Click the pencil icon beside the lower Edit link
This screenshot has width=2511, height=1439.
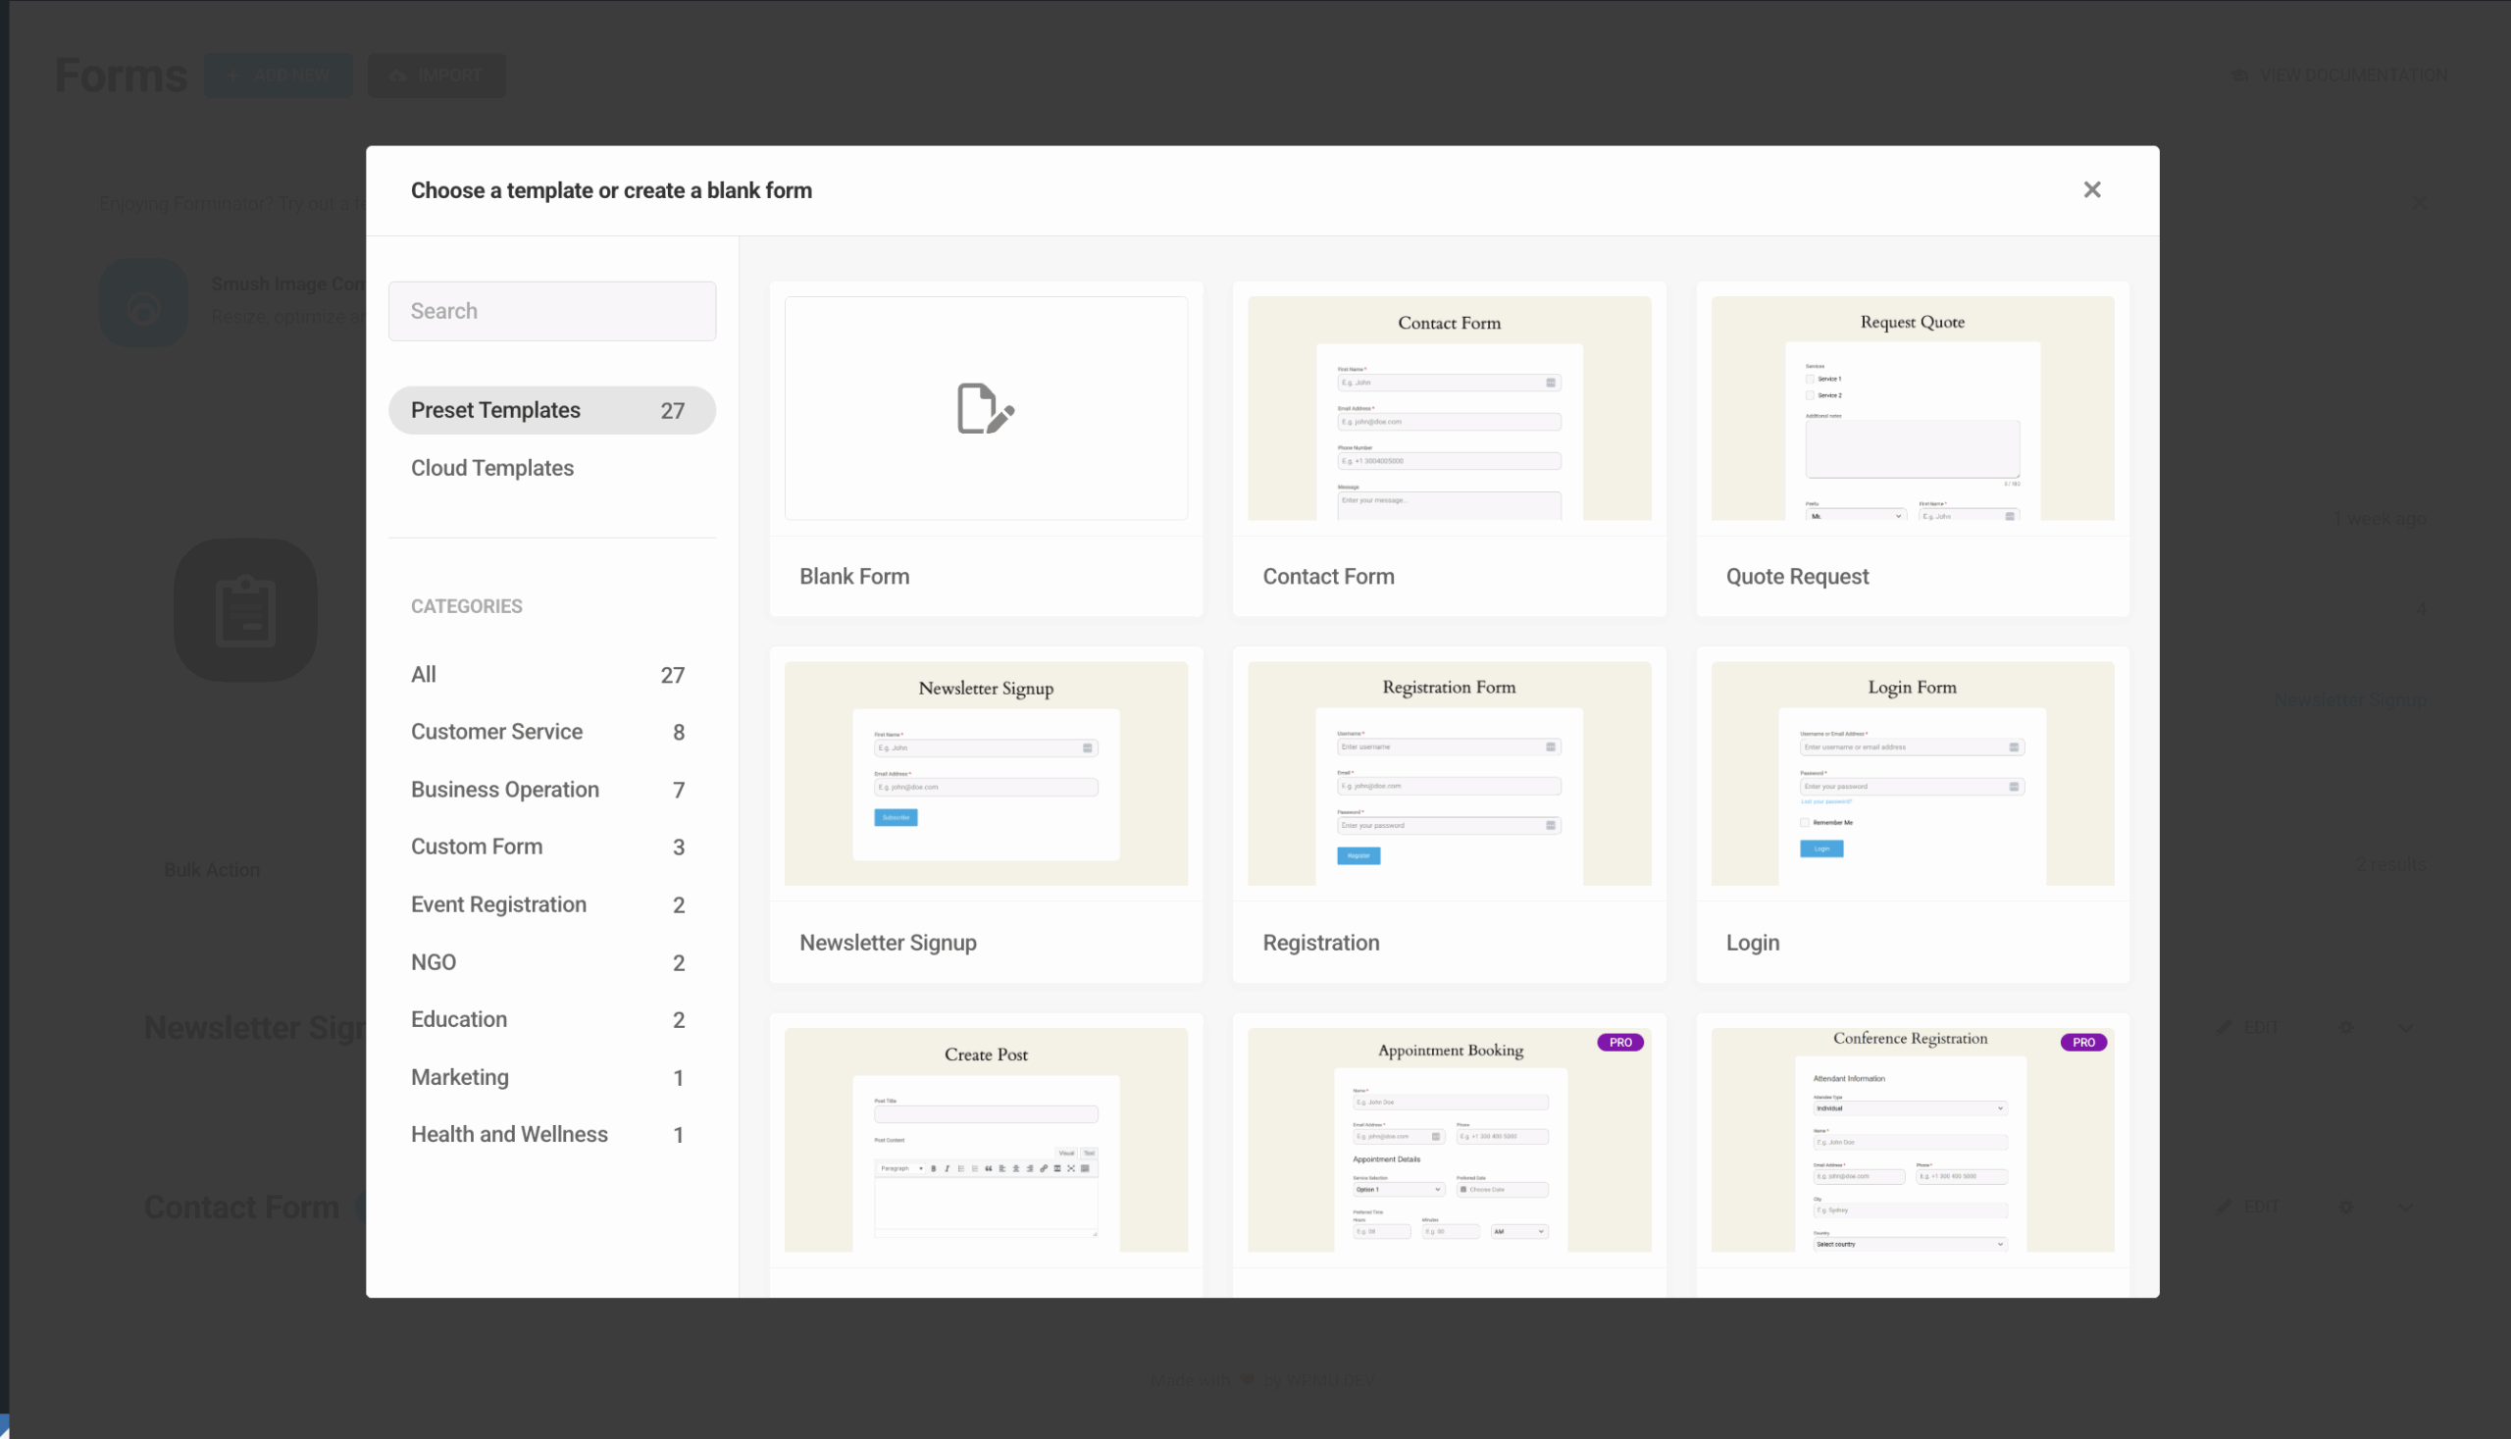[x=2225, y=1208]
